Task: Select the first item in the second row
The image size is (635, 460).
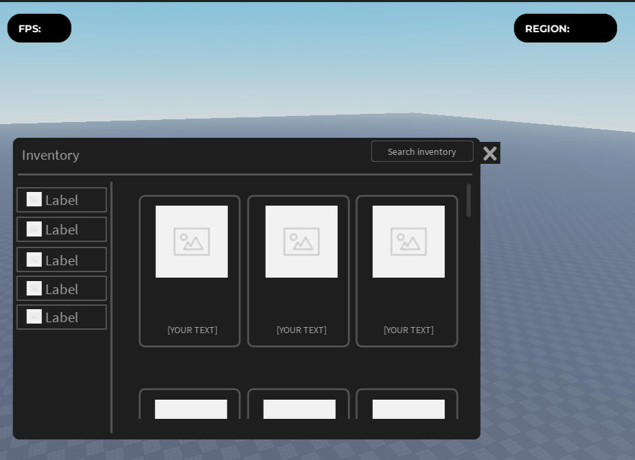Action: pyautogui.click(x=189, y=410)
